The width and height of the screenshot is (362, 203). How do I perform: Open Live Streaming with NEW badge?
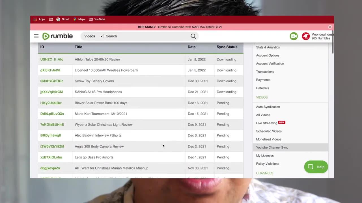266,123
